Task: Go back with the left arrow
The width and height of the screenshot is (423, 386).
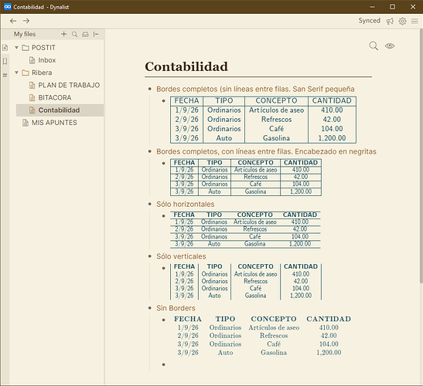Action: click(13, 21)
